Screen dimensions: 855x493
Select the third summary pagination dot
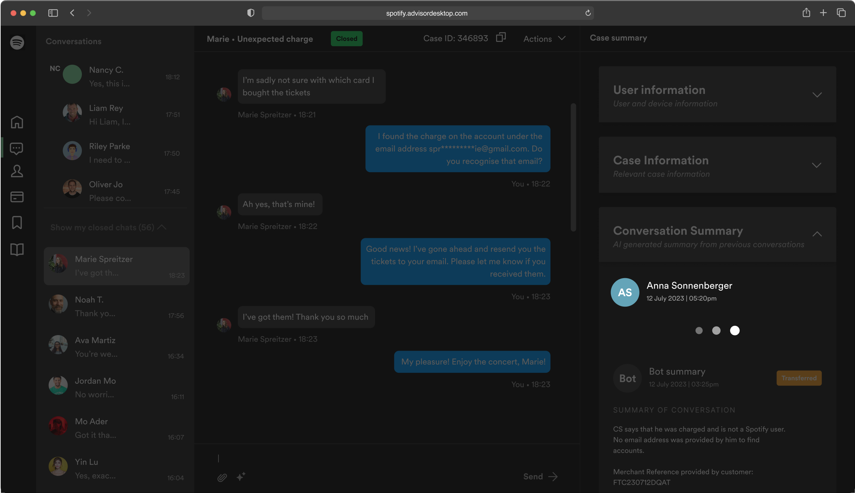(735, 331)
